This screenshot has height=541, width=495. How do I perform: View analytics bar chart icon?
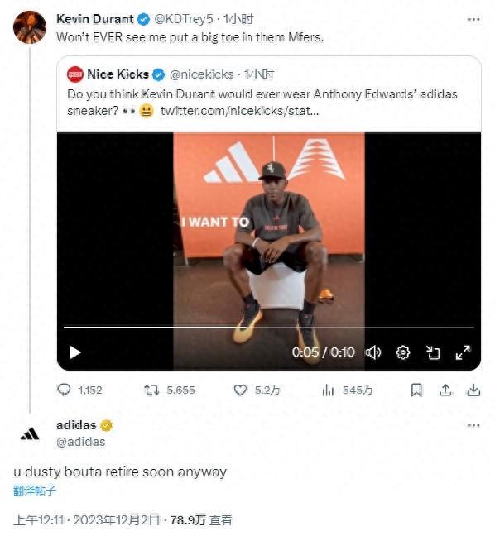(x=328, y=390)
